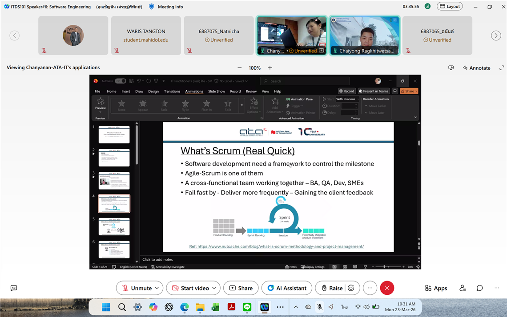The width and height of the screenshot is (507, 317).
Task: Open the Meeting Info tab
Action: (166, 7)
